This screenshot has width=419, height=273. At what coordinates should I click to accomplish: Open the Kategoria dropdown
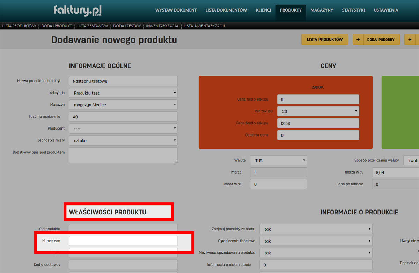(123, 93)
